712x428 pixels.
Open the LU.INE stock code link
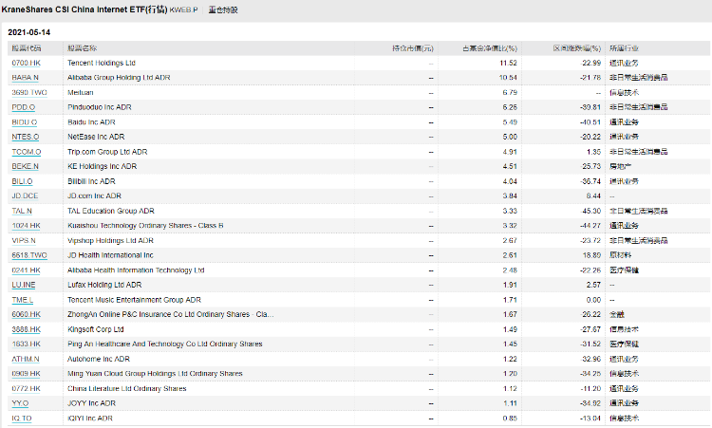pos(24,285)
